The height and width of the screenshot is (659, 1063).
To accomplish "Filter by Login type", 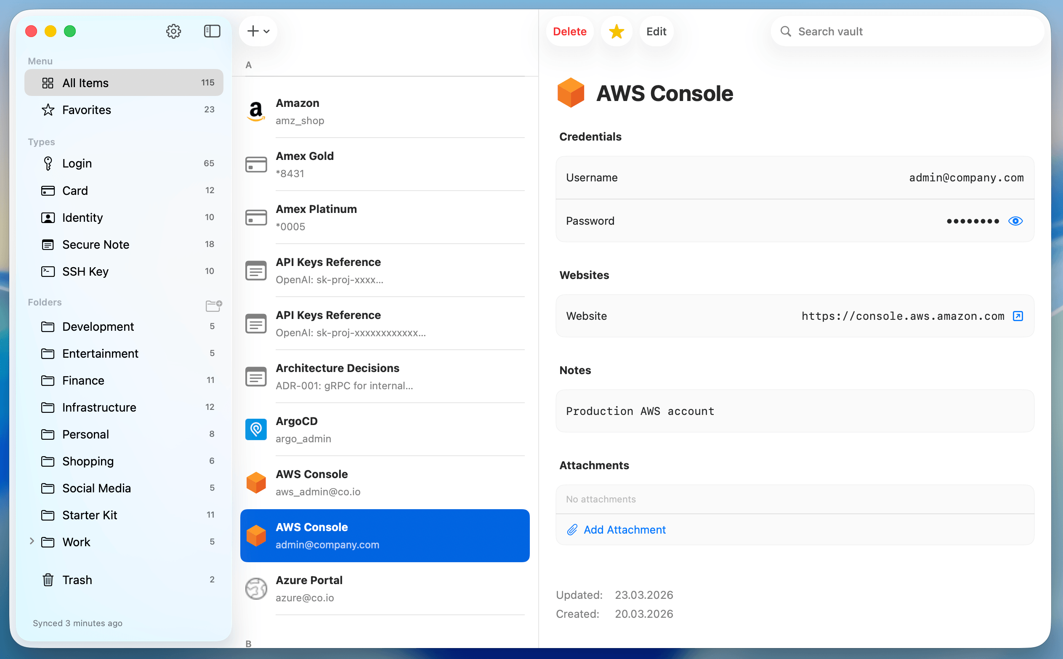I will click(124, 163).
